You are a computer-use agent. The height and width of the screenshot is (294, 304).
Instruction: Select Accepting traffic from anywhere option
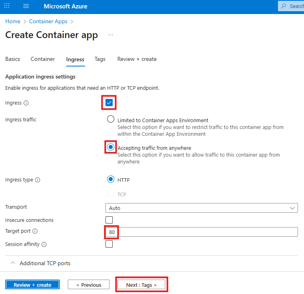point(111,147)
